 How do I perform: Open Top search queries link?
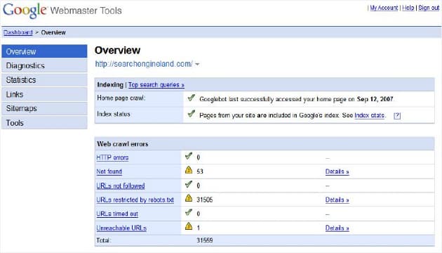(156, 85)
